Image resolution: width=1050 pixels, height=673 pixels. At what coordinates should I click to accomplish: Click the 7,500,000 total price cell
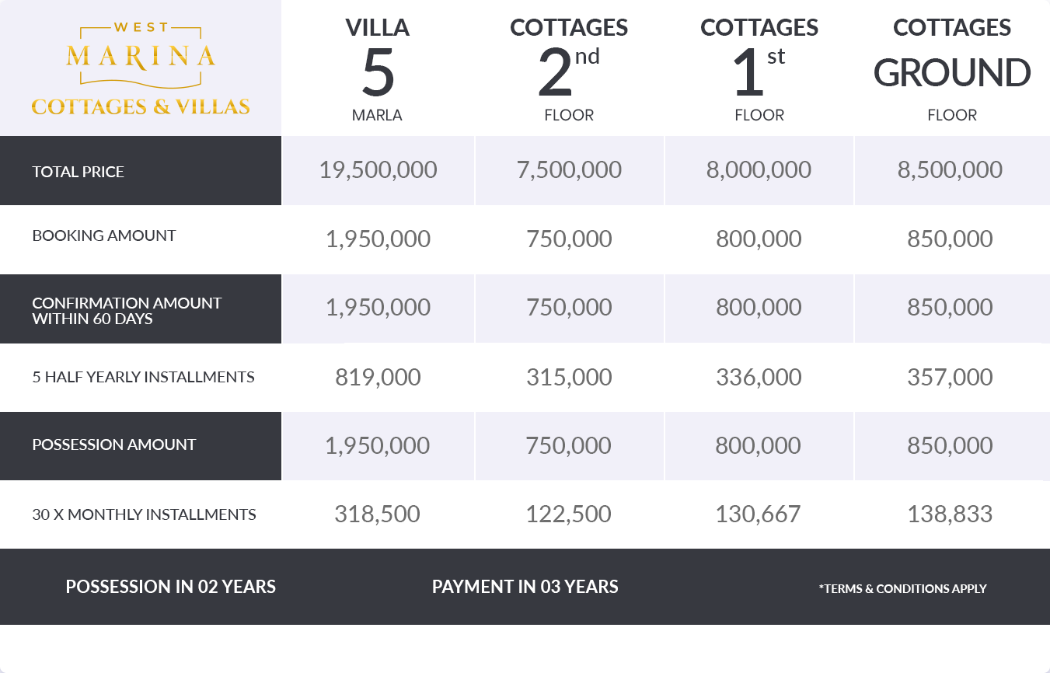point(569,170)
